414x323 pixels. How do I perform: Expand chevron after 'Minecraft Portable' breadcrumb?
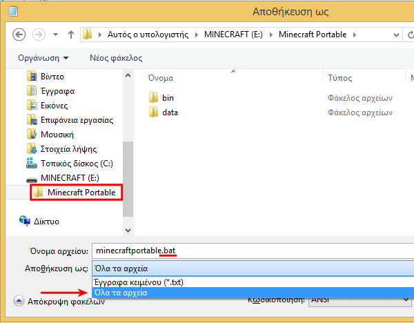(355, 35)
